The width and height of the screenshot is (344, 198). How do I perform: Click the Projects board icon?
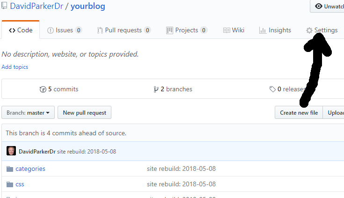(x=169, y=30)
